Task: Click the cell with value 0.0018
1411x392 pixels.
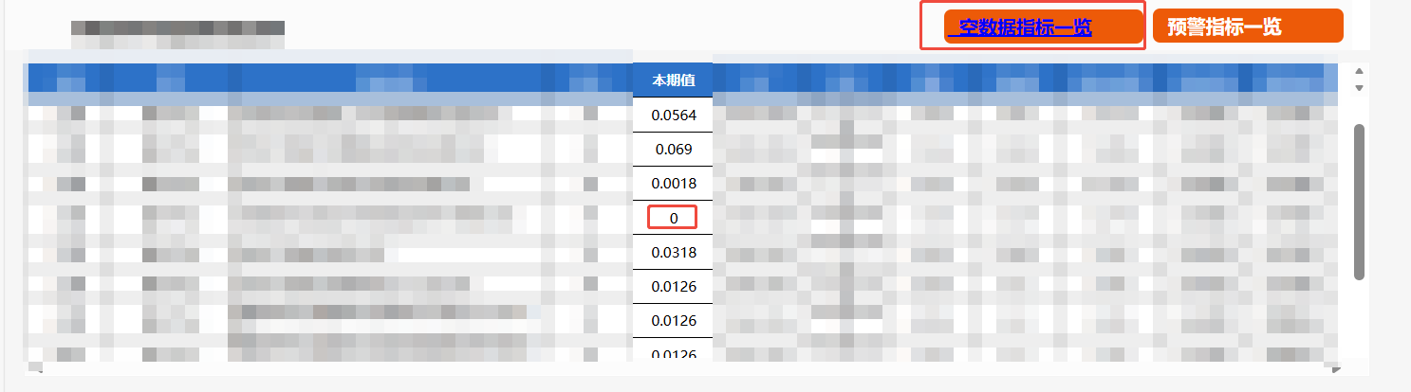Action: tap(673, 183)
